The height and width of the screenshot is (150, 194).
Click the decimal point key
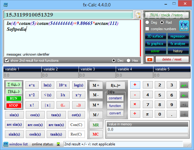(172, 114)
